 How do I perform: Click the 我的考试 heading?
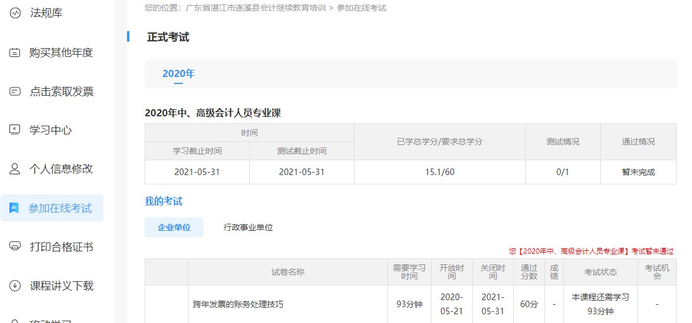click(163, 201)
